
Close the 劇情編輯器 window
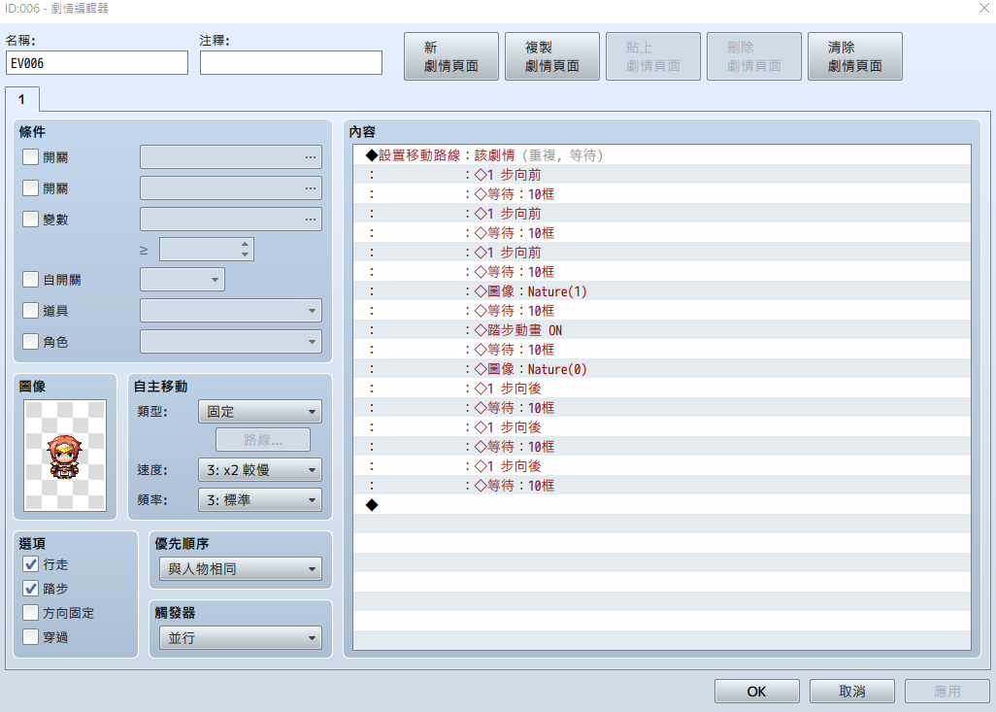coord(984,9)
